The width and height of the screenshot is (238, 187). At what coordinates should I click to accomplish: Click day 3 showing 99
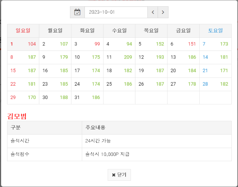coord(87,44)
